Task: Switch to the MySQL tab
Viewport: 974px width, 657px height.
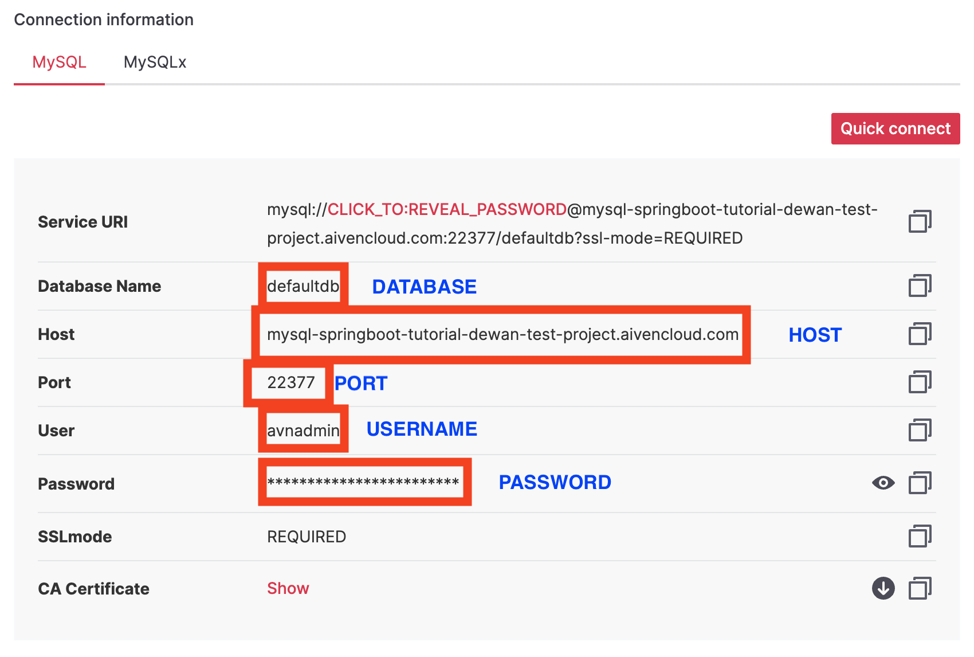Action: (x=59, y=62)
